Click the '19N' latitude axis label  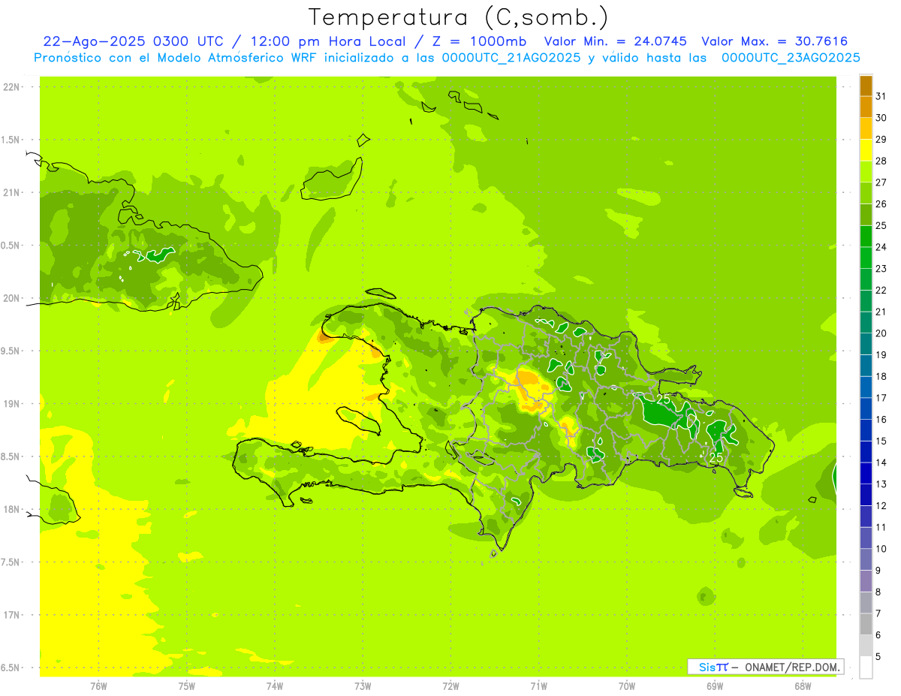pyautogui.click(x=12, y=404)
